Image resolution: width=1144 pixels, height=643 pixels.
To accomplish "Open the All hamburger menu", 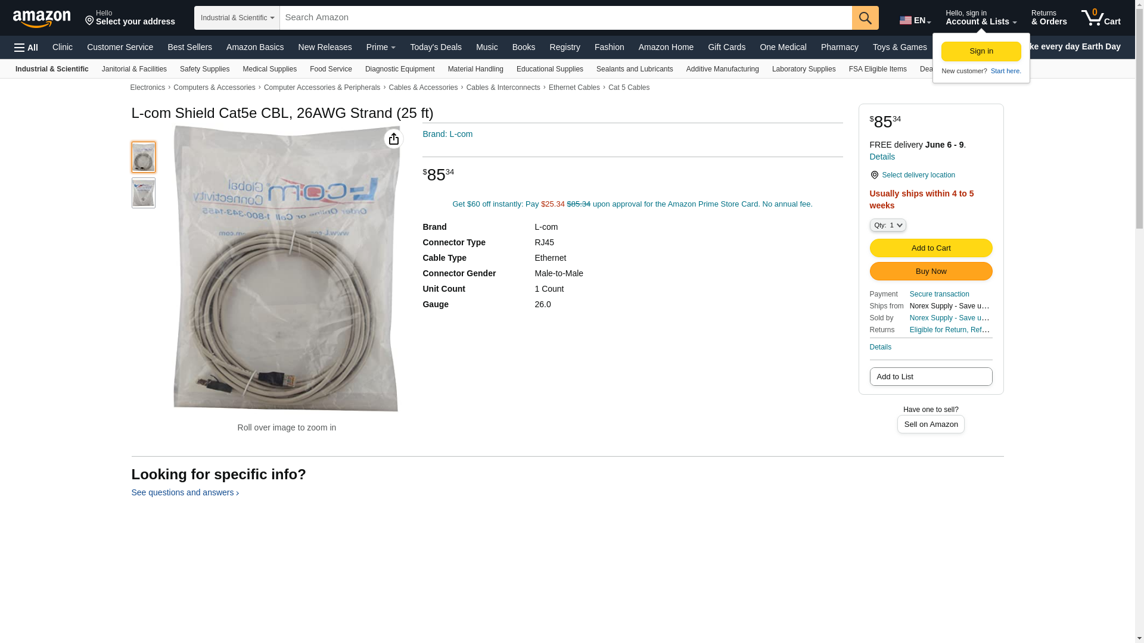I will pos(26,47).
